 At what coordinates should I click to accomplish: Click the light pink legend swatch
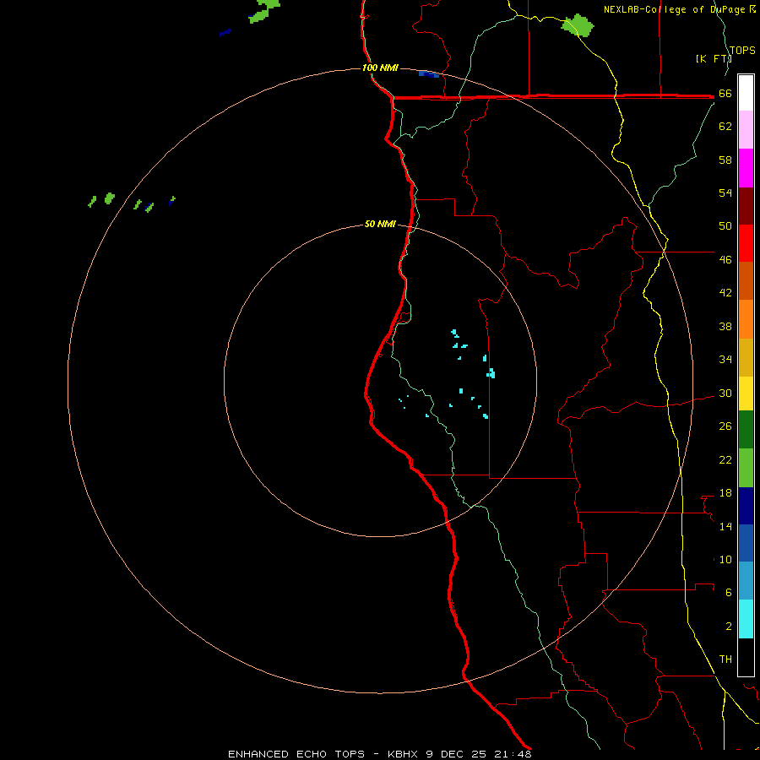(746, 129)
